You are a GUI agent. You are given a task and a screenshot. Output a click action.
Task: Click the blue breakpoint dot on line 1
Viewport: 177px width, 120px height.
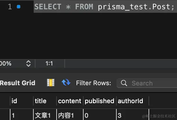[19, 7]
